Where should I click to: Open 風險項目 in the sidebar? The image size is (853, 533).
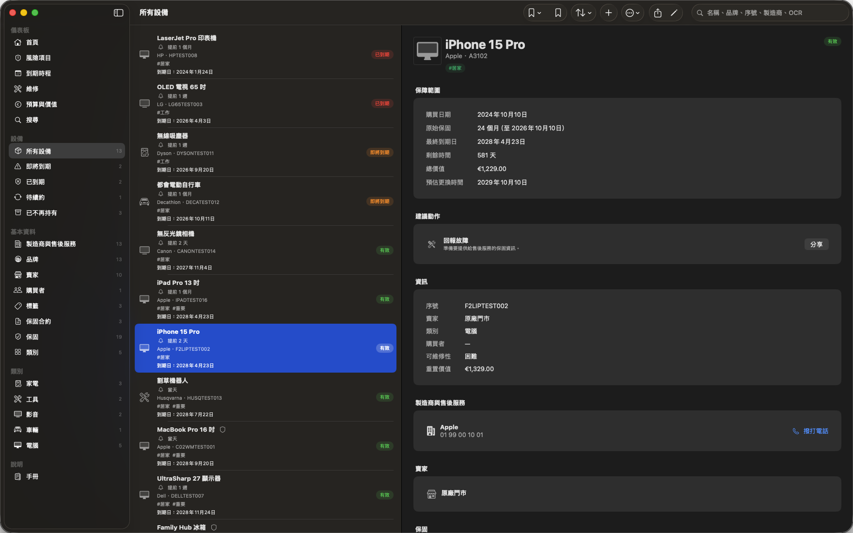(67, 58)
